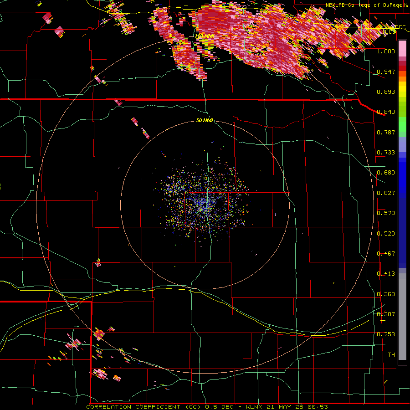Pick the bright green colorbar segment
Viewport: 410px width, 410px height.
tap(402, 124)
